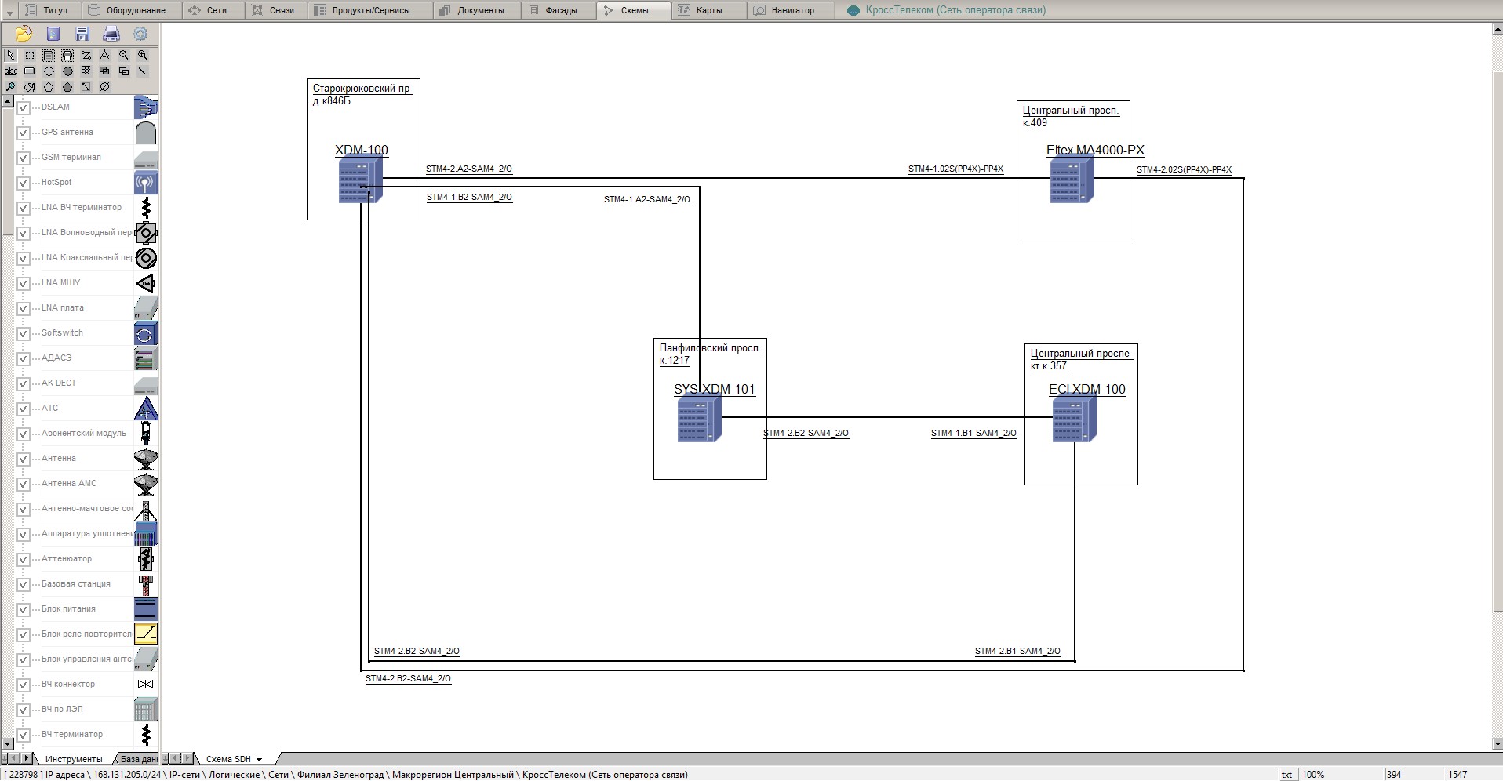Click the shapes-with-bracket group tool

click(x=30, y=87)
